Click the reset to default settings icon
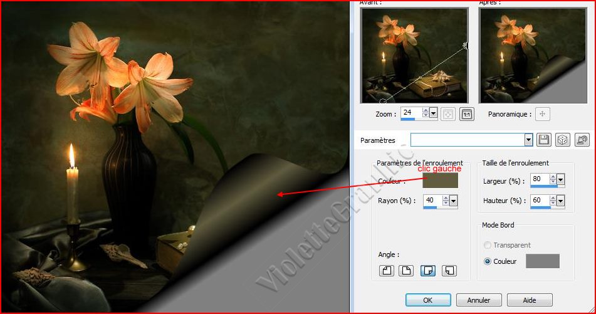The height and width of the screenshot is (314, 596). [x=582, y=140]
